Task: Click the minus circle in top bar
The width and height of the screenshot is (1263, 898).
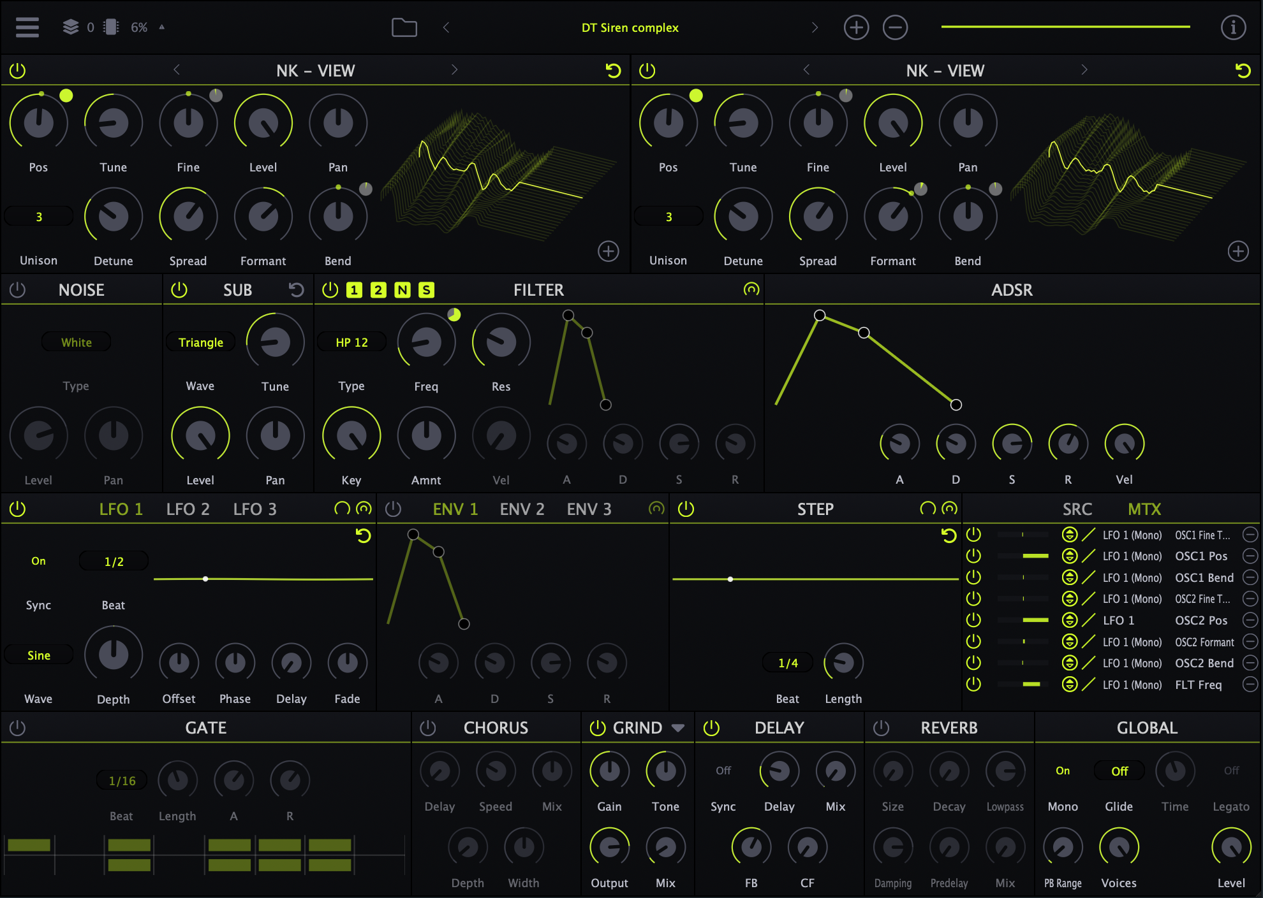Action: coord(895,27)
